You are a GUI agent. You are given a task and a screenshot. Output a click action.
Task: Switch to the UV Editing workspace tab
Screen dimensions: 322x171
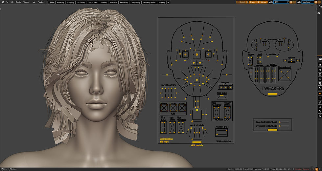(x=80, y=2)
